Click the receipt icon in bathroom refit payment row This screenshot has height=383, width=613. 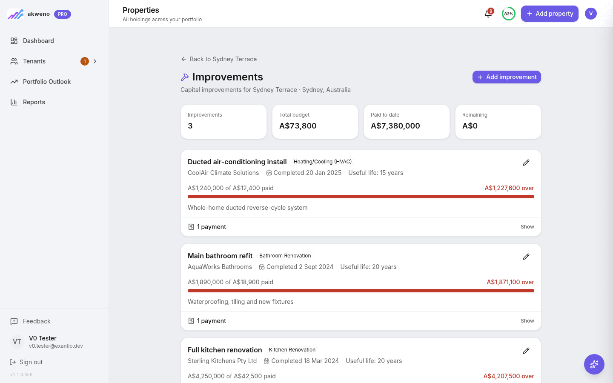191,321
